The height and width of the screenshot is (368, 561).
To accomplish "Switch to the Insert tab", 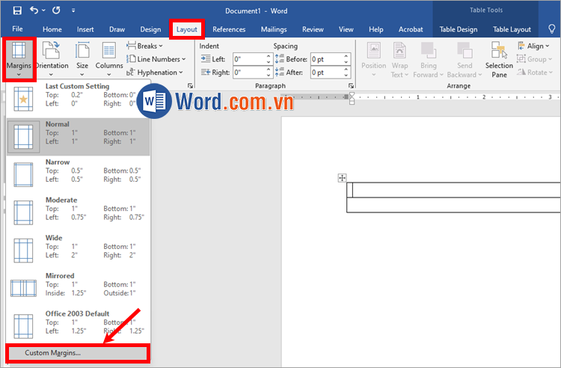I will 85,29.
